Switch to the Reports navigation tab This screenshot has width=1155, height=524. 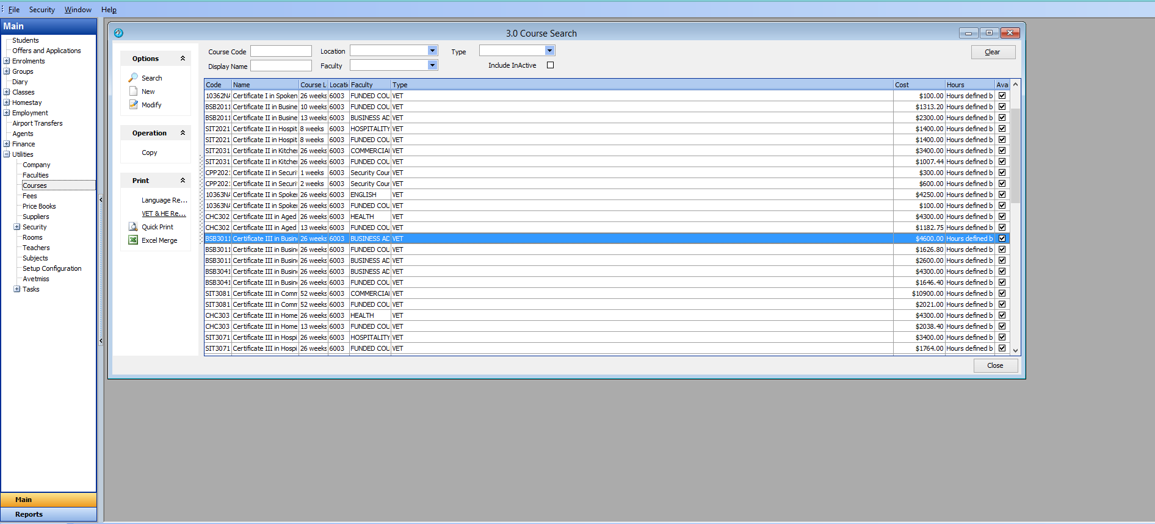pyautogui.click(x=48, y=514)
